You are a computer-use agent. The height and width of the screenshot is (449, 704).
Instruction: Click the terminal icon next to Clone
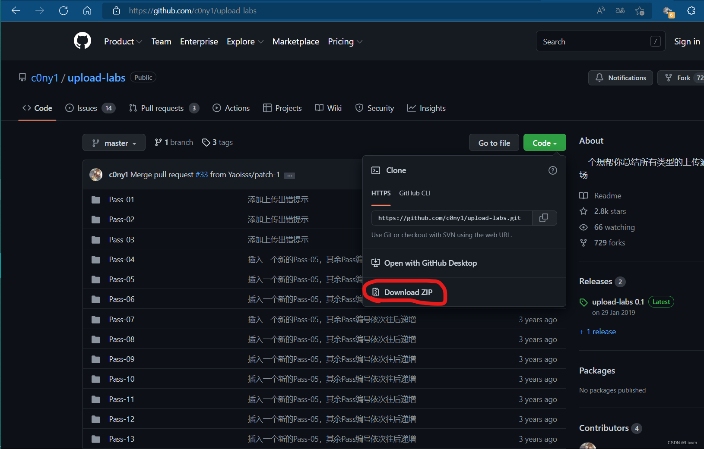coord(376,170)
